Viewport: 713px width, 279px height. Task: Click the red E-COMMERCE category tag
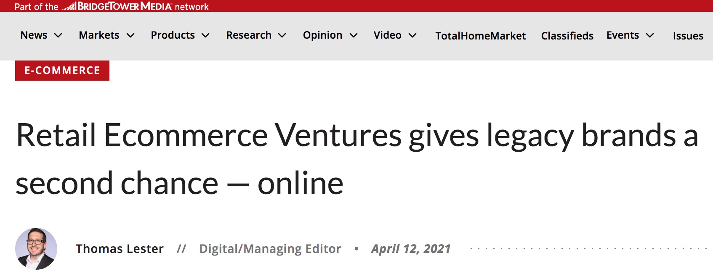pyautogui.click(x=62, y=71)
